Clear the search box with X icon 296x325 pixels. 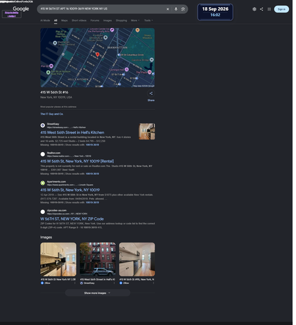[x=168, y=9]
